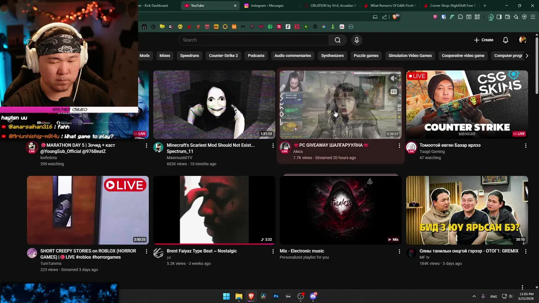
Task: Switch to What Remains Of Edith Finch tab
Action: pyautogui.click(x=390, y=5)
